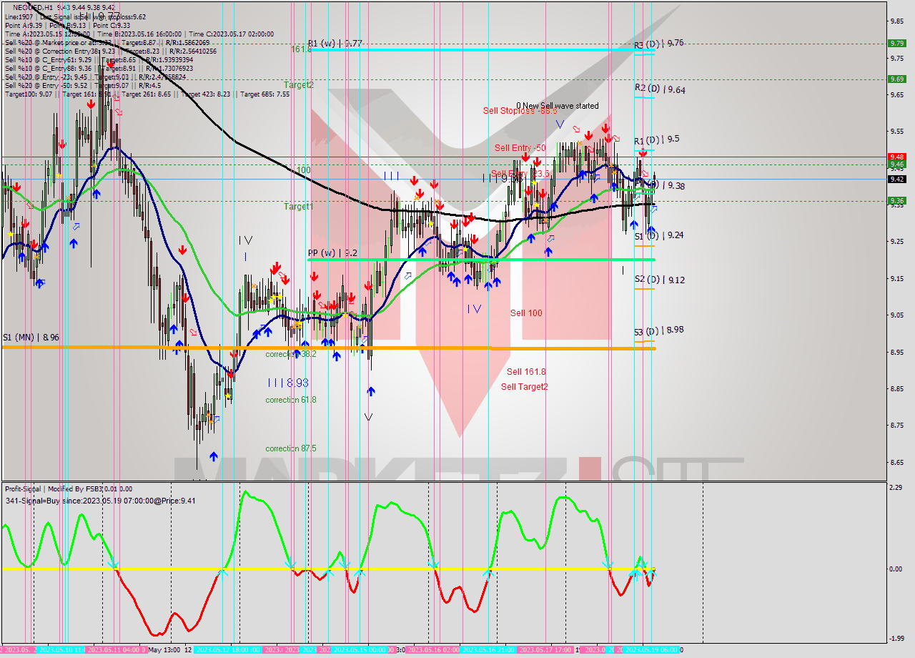
Task: Select the 'Sell Entry -50' label
Action: coord(520,147)
